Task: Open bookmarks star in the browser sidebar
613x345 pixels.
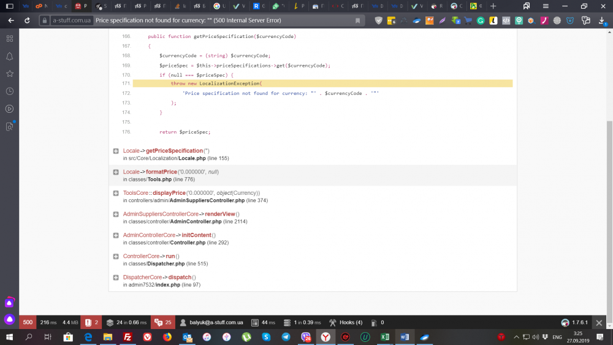Action: coord(9,74)
